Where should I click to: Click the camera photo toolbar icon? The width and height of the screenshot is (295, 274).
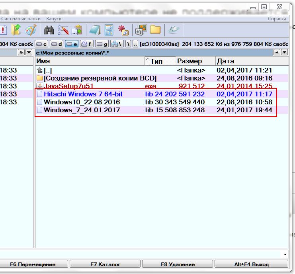point(141,30)
